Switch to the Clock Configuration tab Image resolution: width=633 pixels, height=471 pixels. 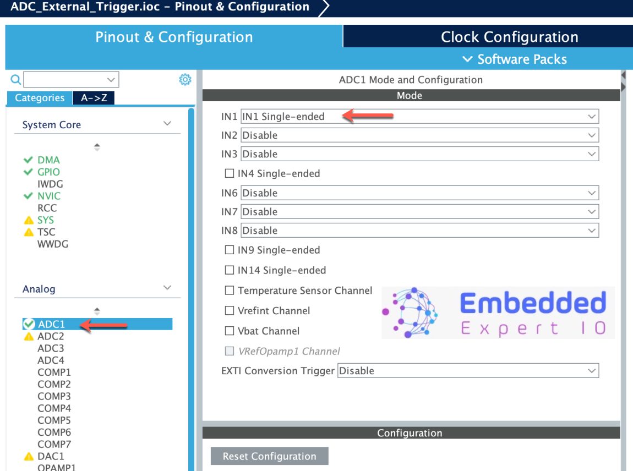click(509, 37)
